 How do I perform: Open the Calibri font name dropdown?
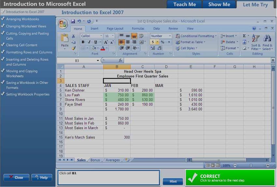(101, 36)
